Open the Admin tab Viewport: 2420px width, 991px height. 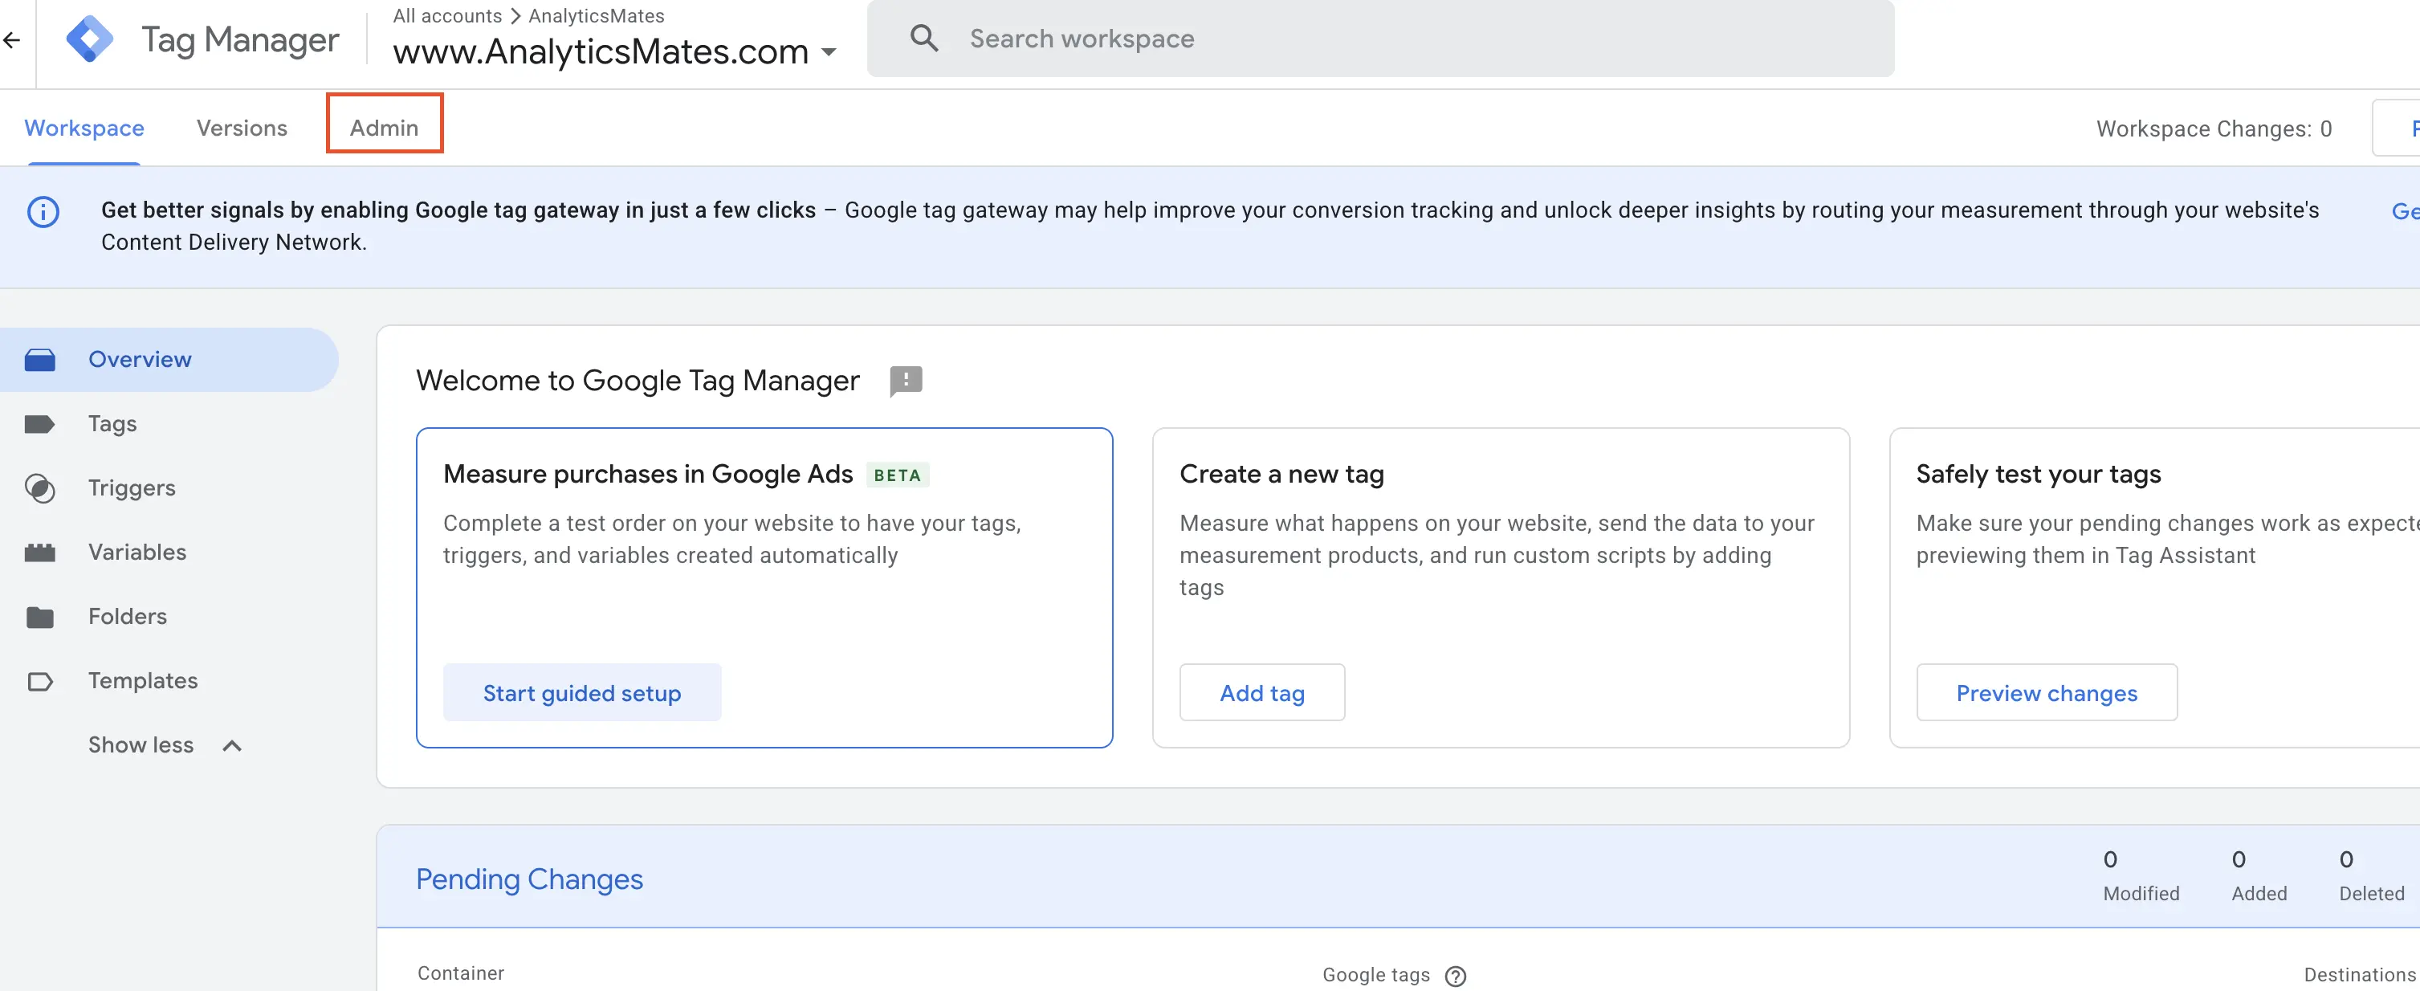pos(385,128)
